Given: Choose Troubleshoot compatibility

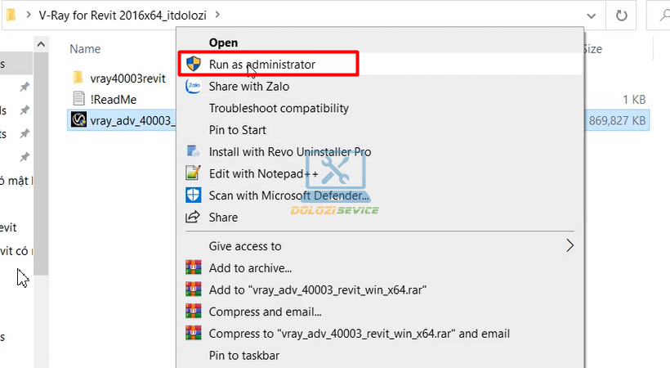Looking at the screenshot, I should click(x=279, y=108).
